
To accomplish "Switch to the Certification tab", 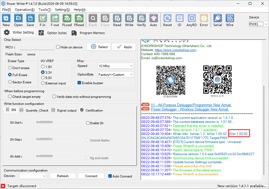I will pyautogui.click(x=92, y=110).
